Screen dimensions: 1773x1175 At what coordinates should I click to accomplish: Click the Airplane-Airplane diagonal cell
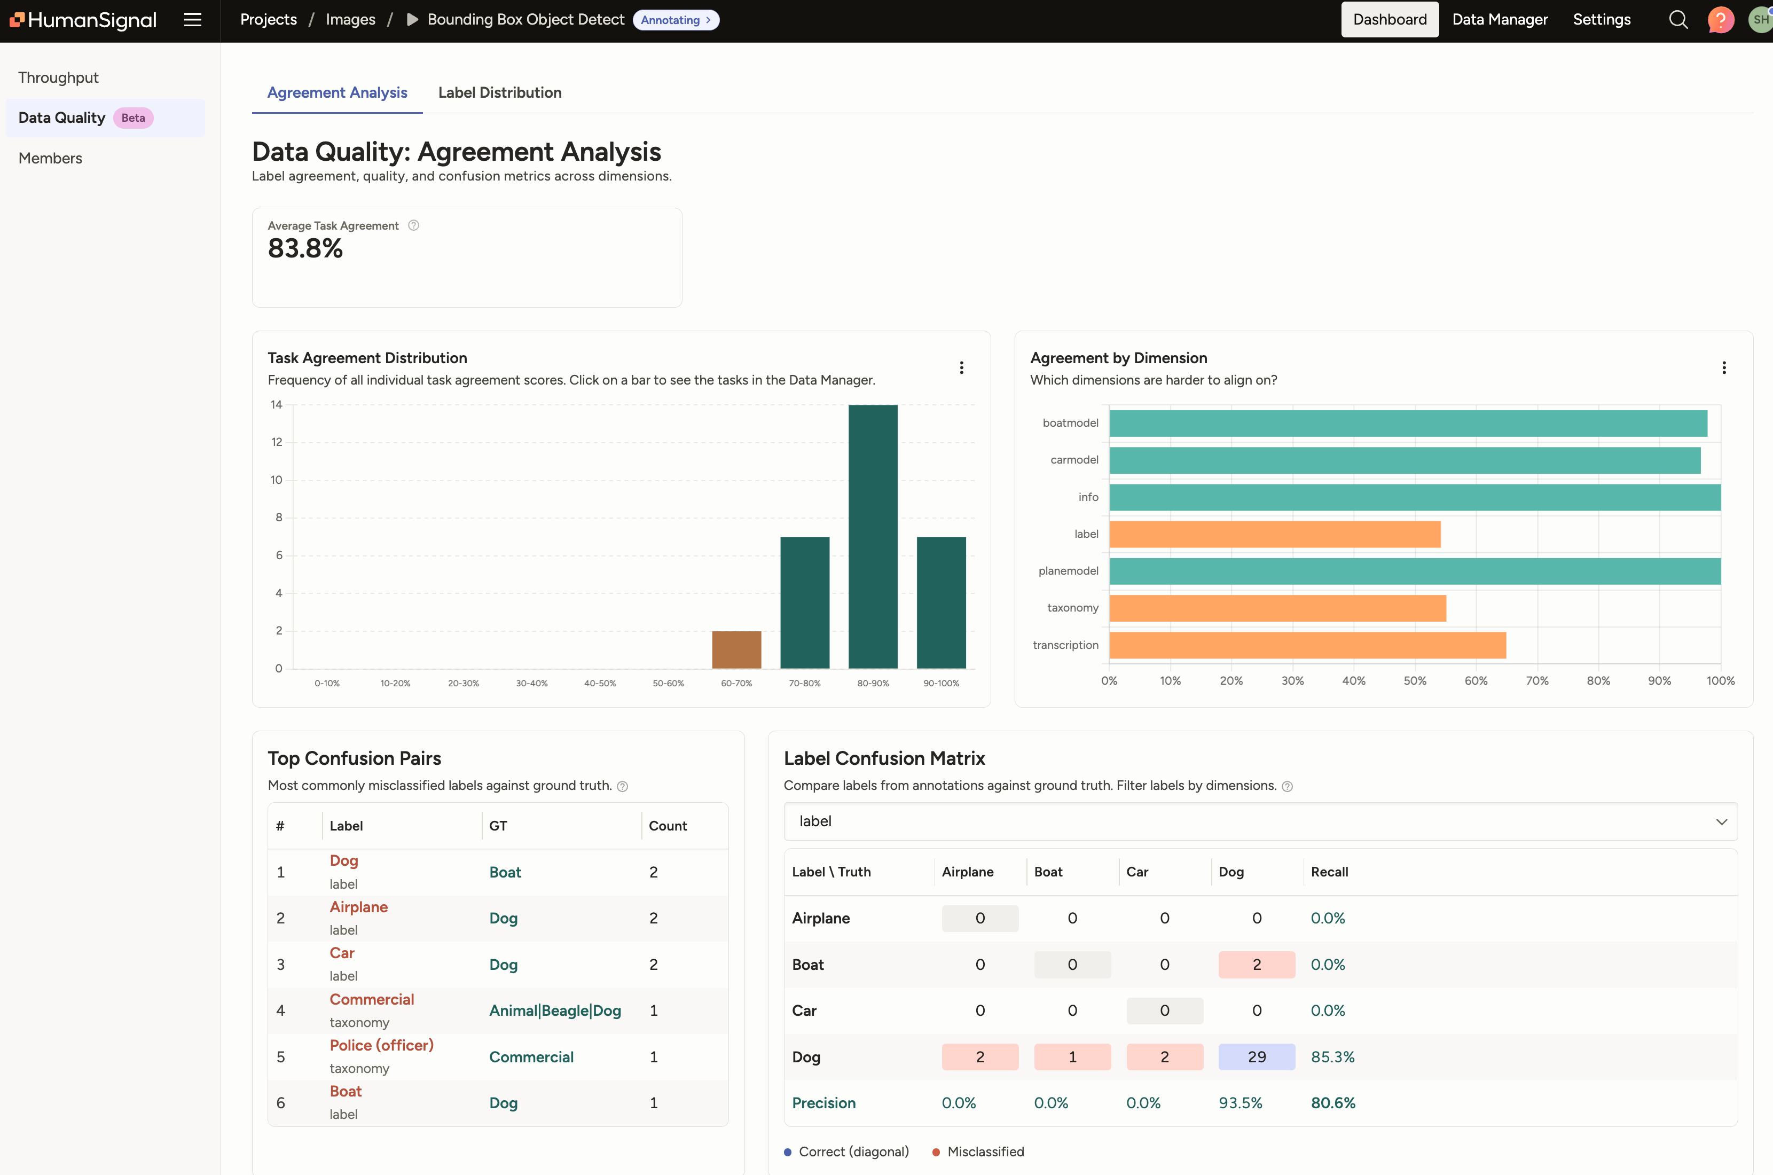(980, 919)
